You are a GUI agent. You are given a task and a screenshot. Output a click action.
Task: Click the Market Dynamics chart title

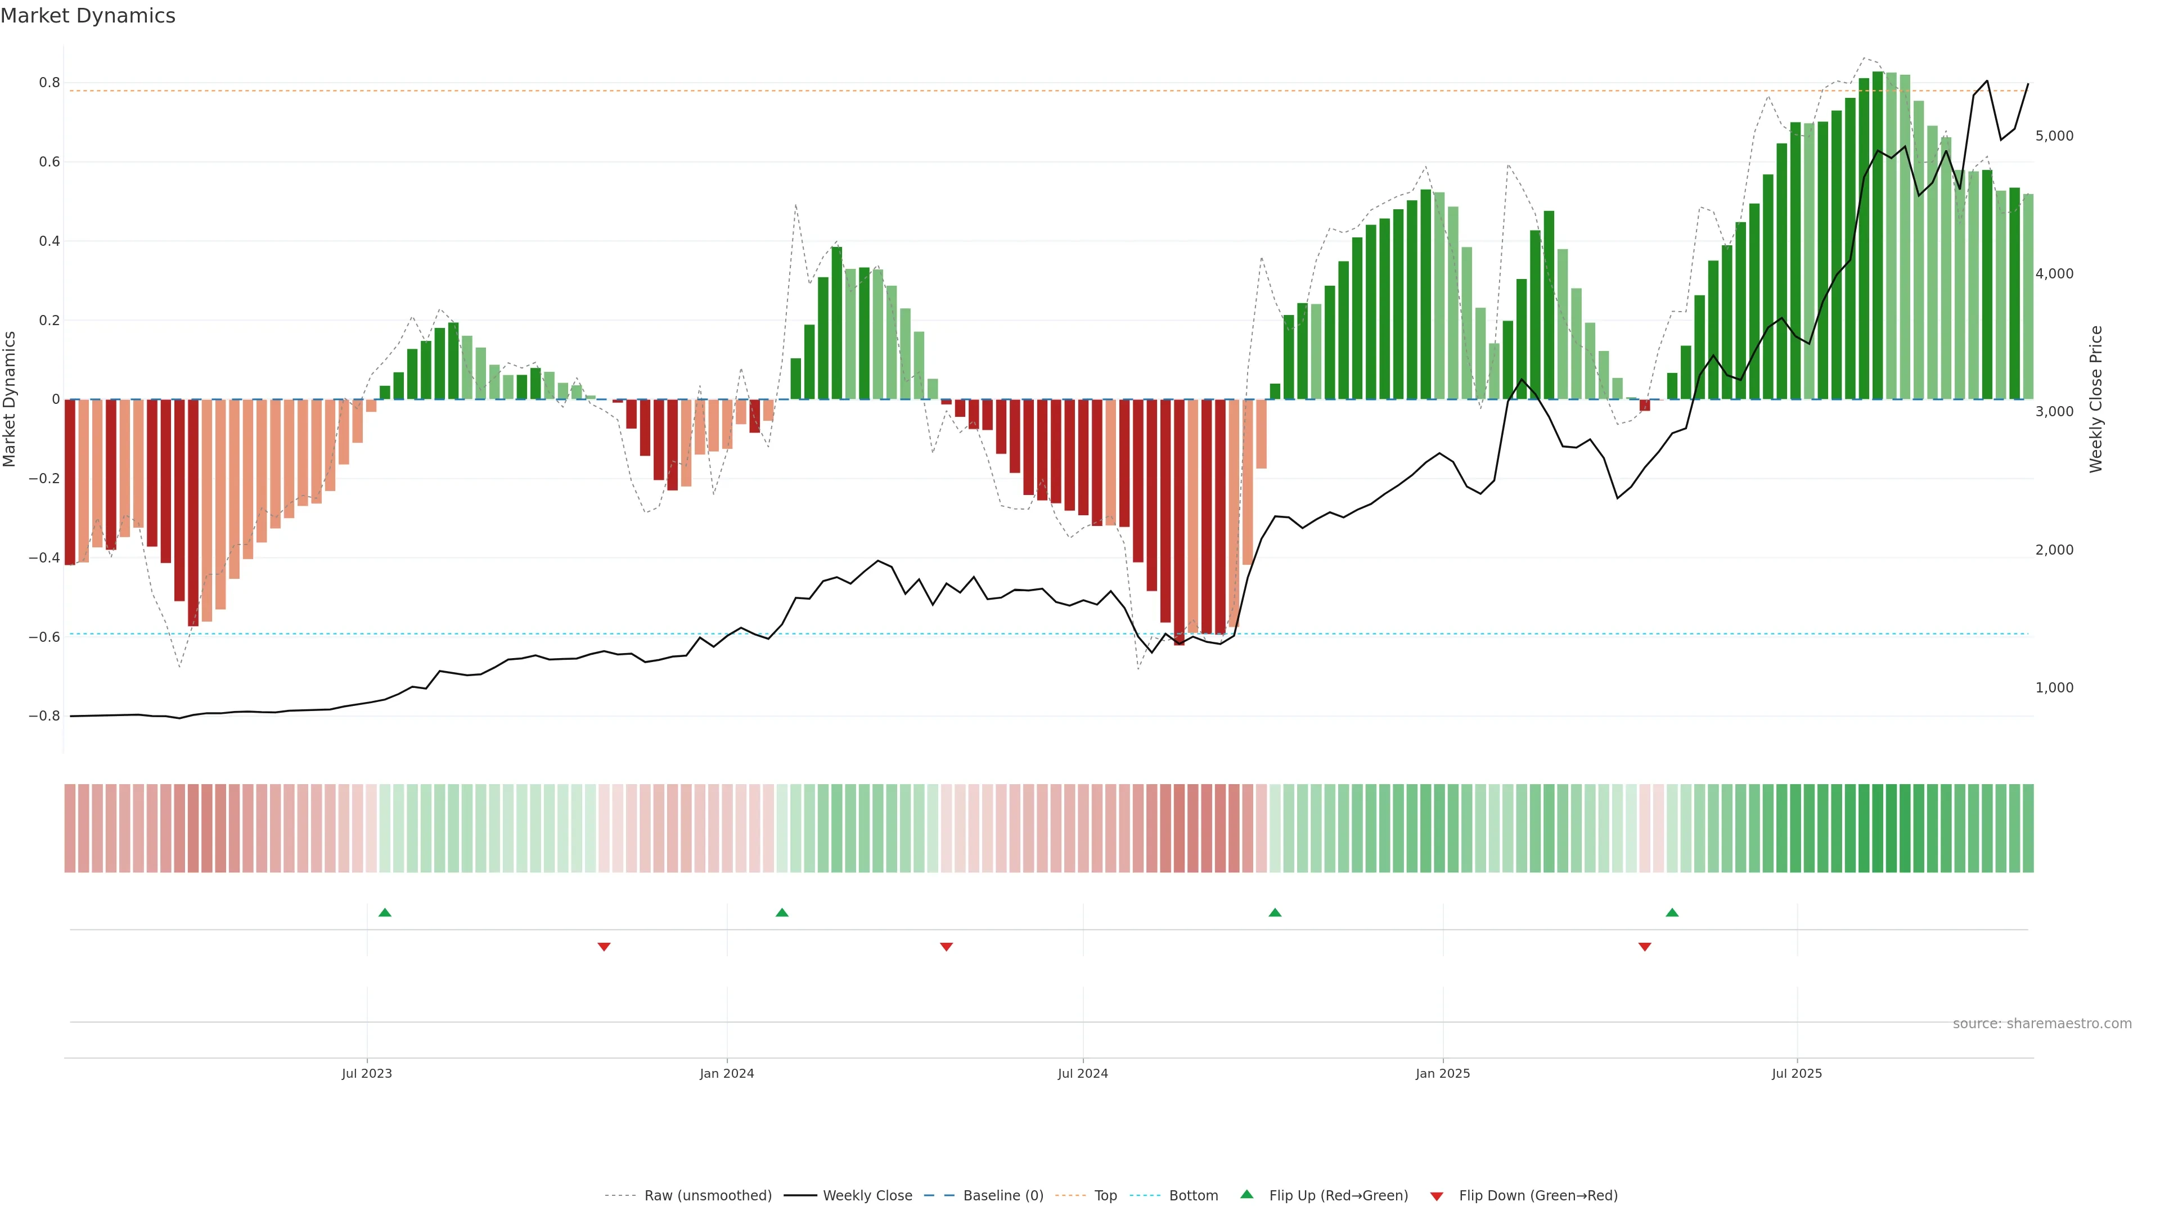coord(88,16)
